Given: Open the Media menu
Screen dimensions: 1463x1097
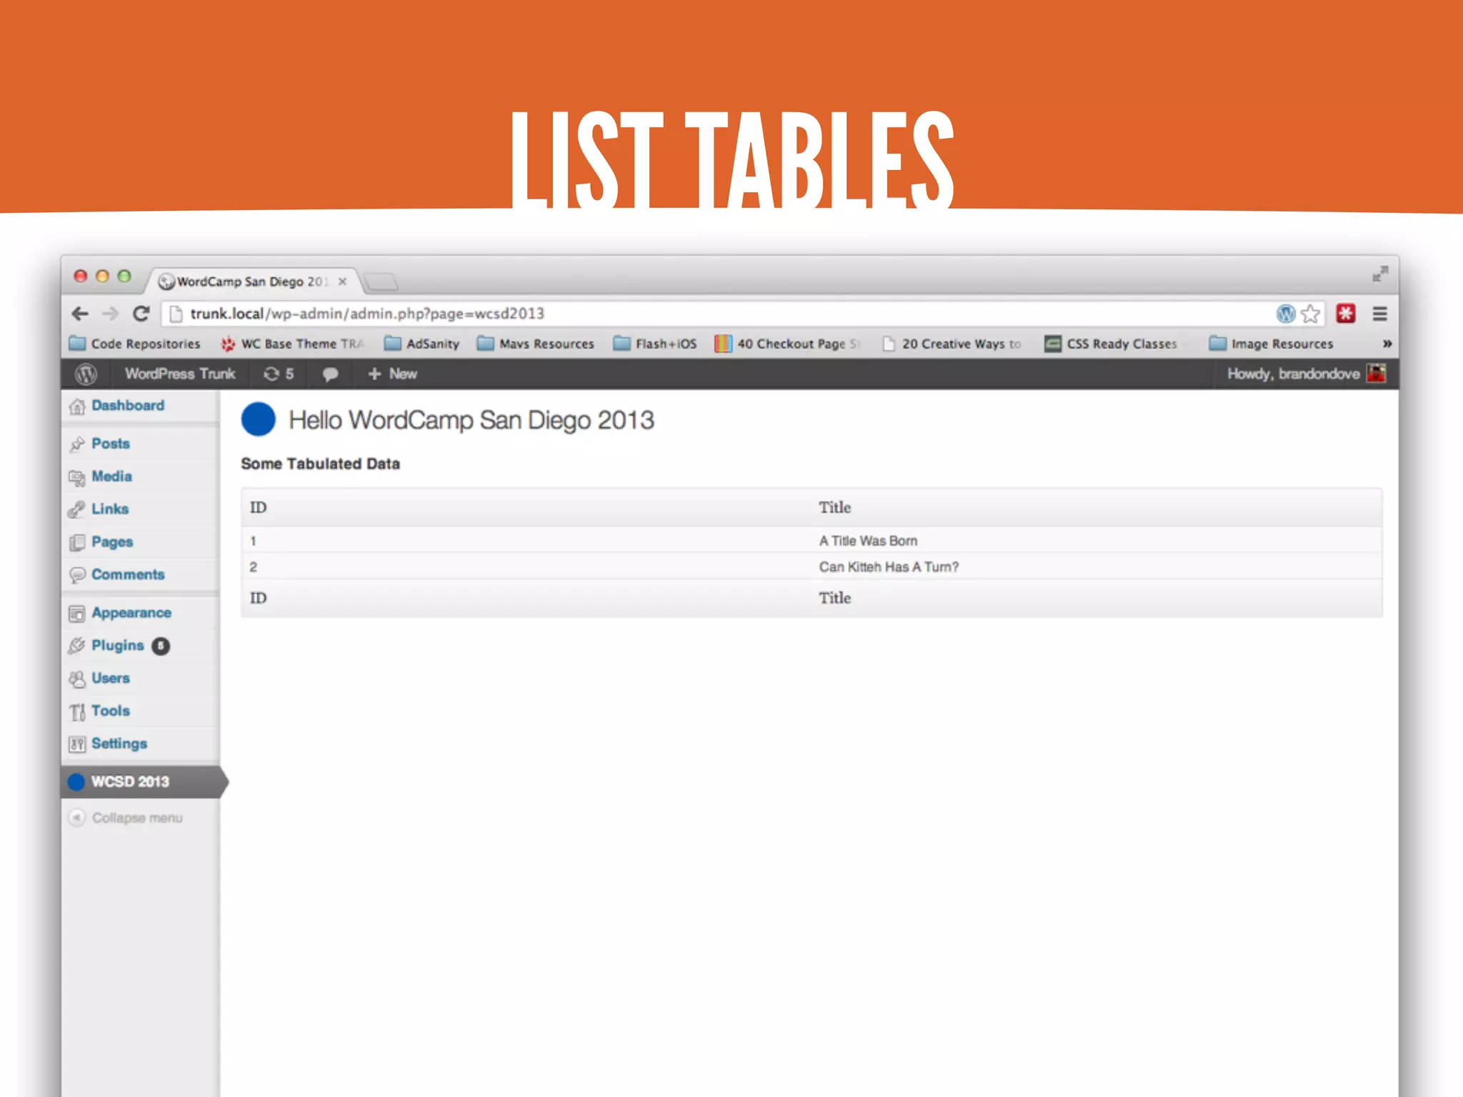Looking at the screenshot, I should [112, 476].
